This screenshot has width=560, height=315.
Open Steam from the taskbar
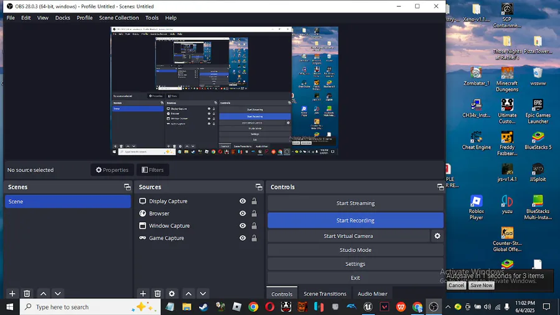(x=203, y=307)
